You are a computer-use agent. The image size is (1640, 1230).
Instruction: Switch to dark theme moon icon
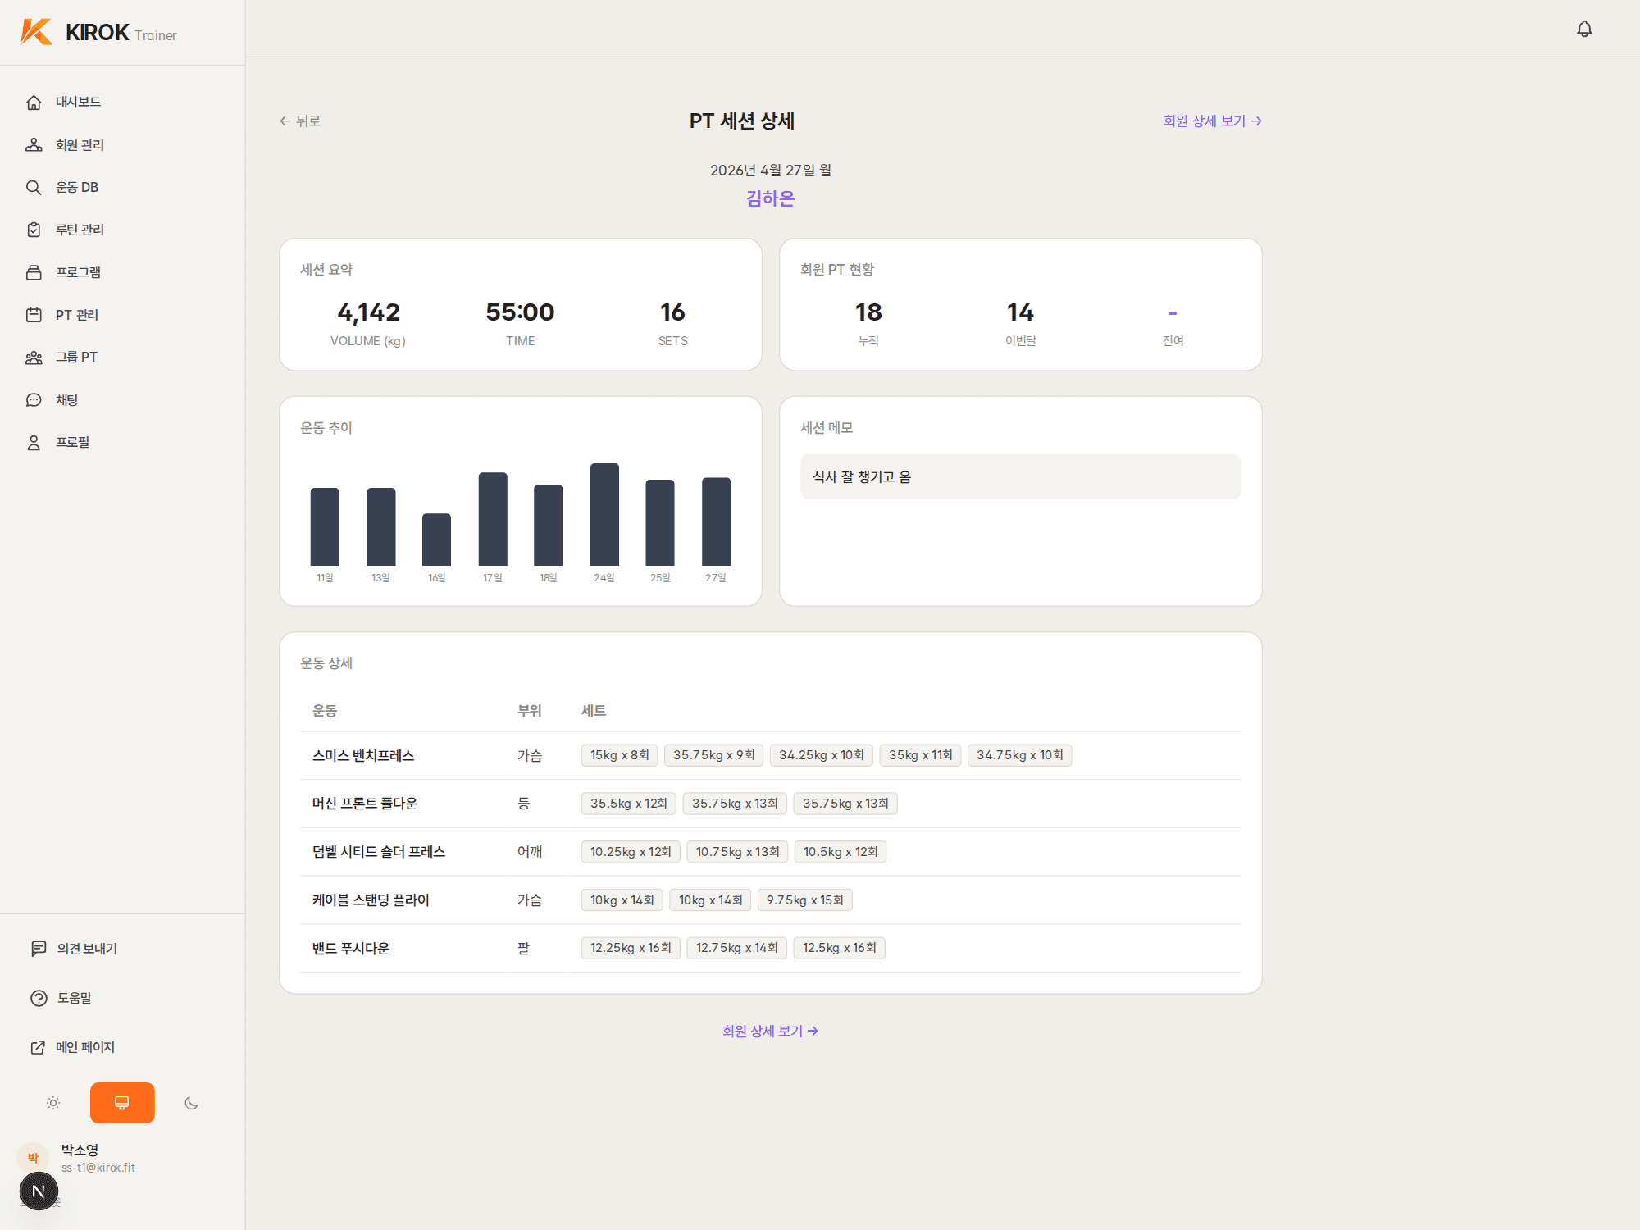[191, 1103]
